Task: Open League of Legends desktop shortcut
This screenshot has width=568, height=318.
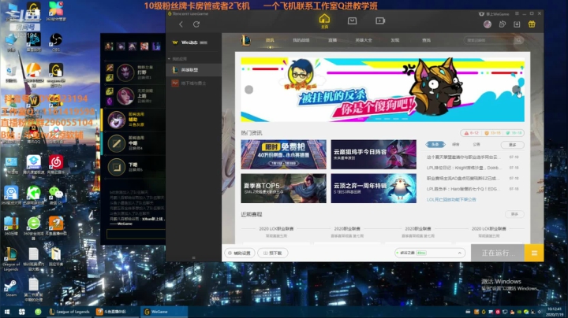Action: [11, 259]
